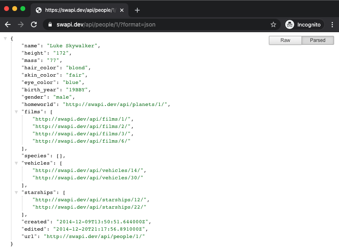Click the Forward navigation arrow
The image size is (339, 251).
point(21,24)
